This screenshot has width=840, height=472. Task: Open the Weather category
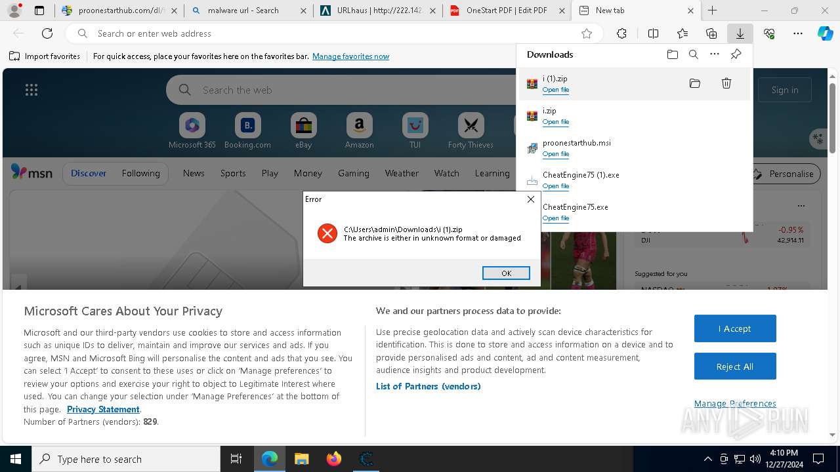[402, 173]
